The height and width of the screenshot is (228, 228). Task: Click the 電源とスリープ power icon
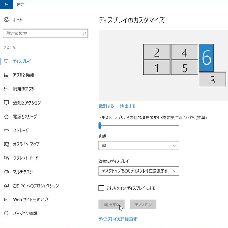[x=6, y=117]
